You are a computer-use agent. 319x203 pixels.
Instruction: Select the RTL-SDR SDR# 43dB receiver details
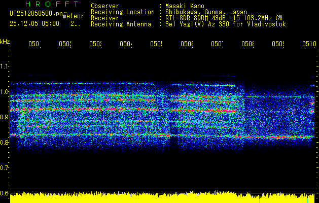coord(224,18)
